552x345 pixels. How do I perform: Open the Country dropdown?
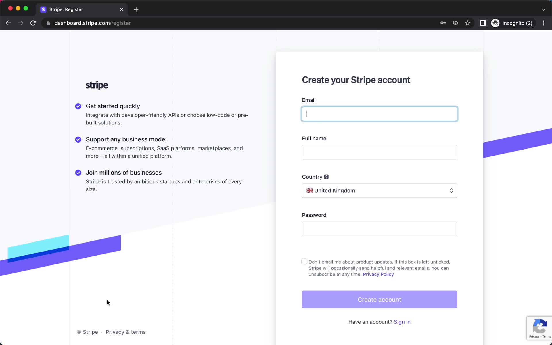coord(379,191)
